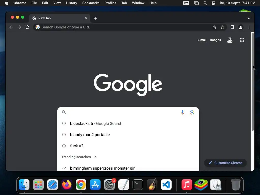Open App Store from the dock
The height and width of the screenshot is (195, 260).
click(95, 185)
